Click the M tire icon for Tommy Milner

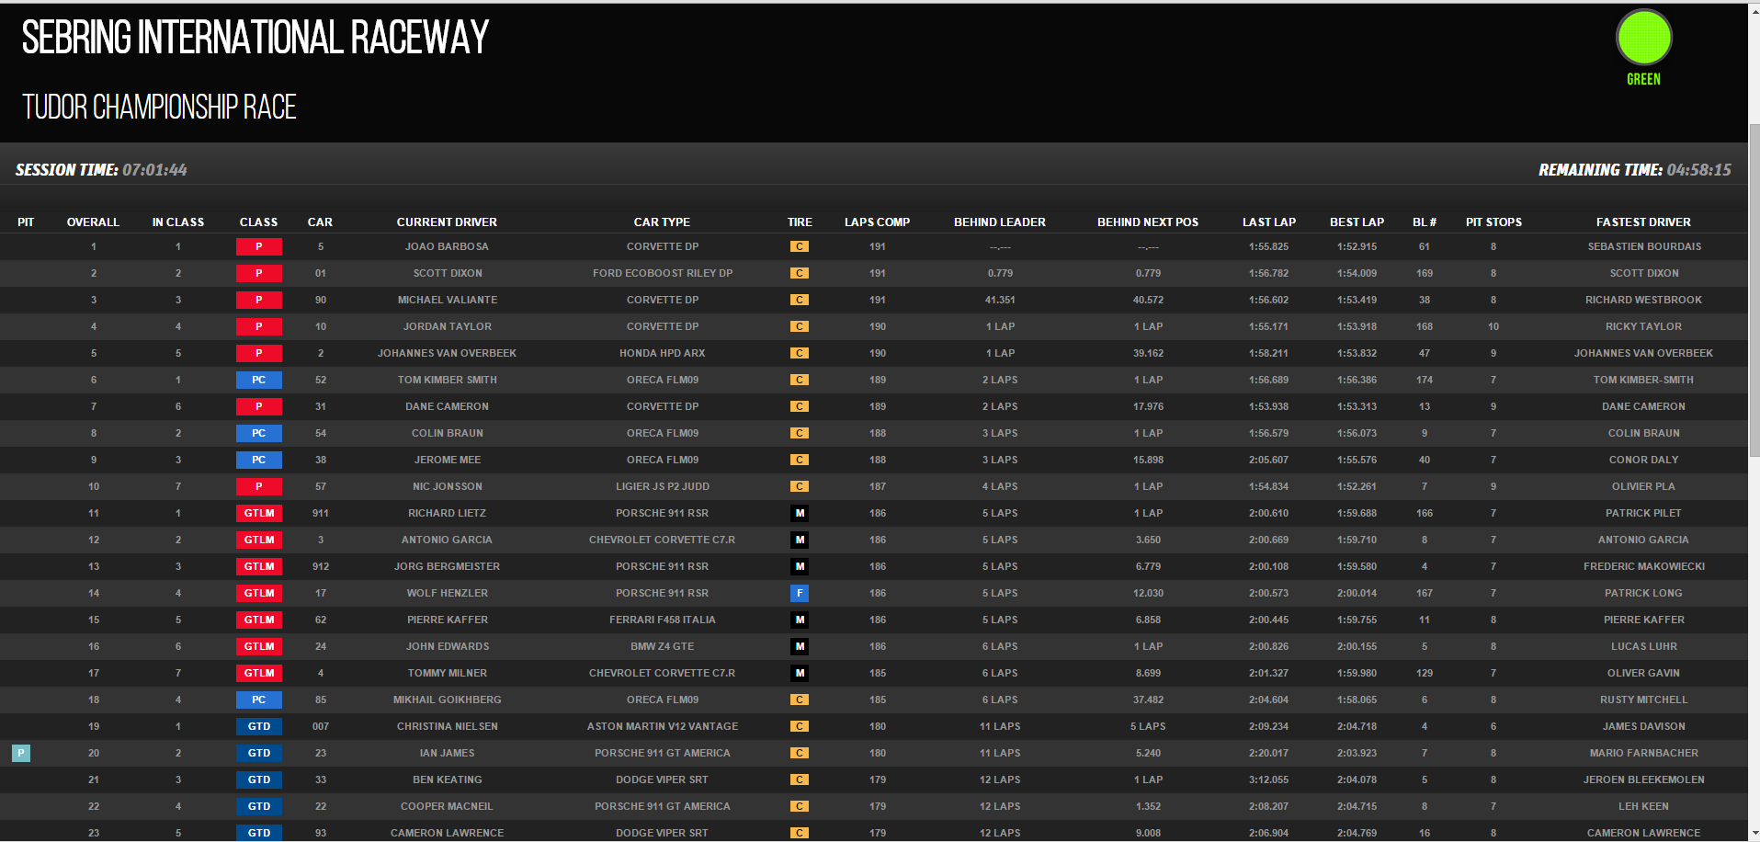click(800, 674)
